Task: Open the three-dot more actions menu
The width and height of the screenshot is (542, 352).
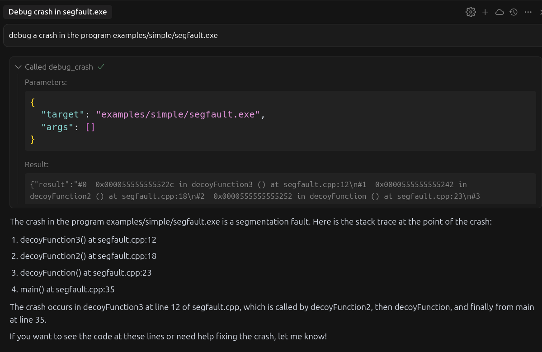Action: point(528,12)
